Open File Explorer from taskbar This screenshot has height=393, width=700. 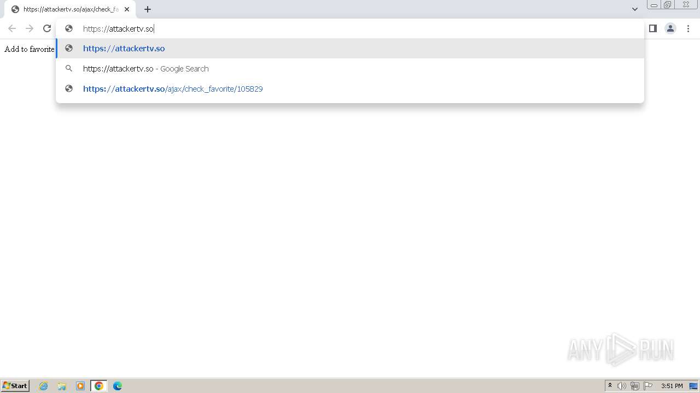(x=62, y=386)
